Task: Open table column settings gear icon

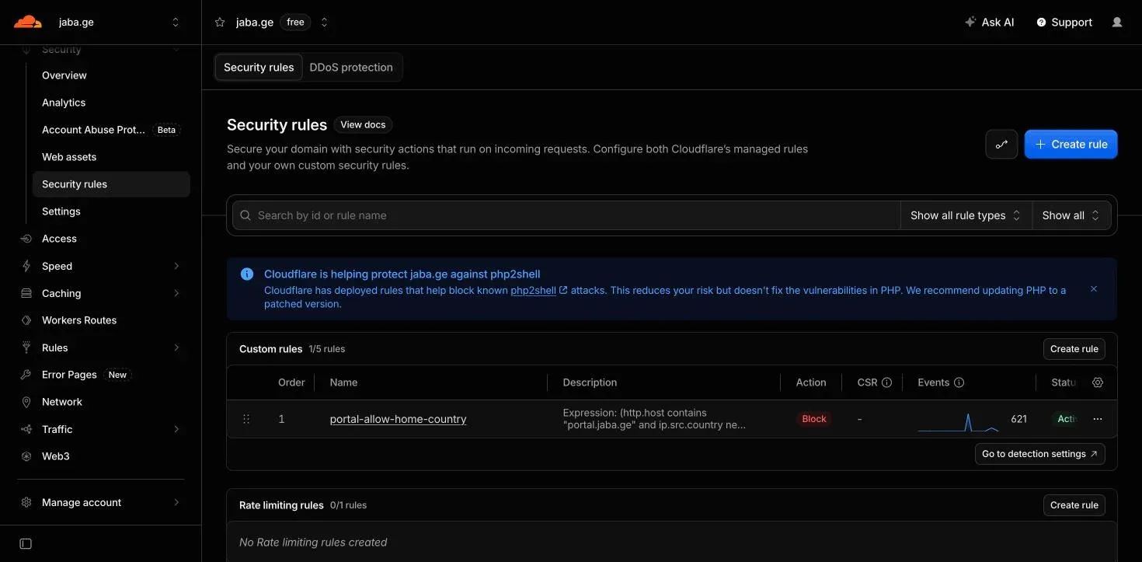Action: (x=1098, y=382)
